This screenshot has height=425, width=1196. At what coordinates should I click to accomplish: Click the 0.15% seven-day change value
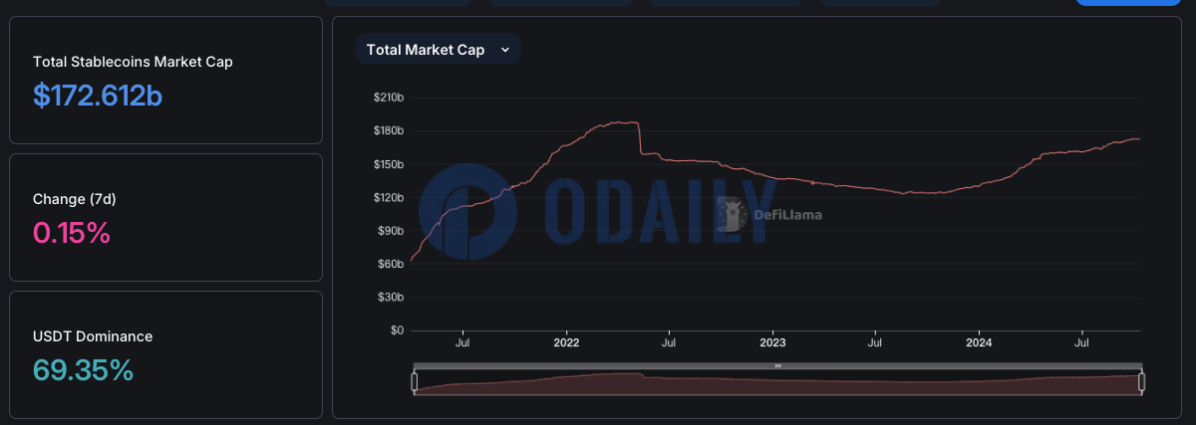[71, 233]
